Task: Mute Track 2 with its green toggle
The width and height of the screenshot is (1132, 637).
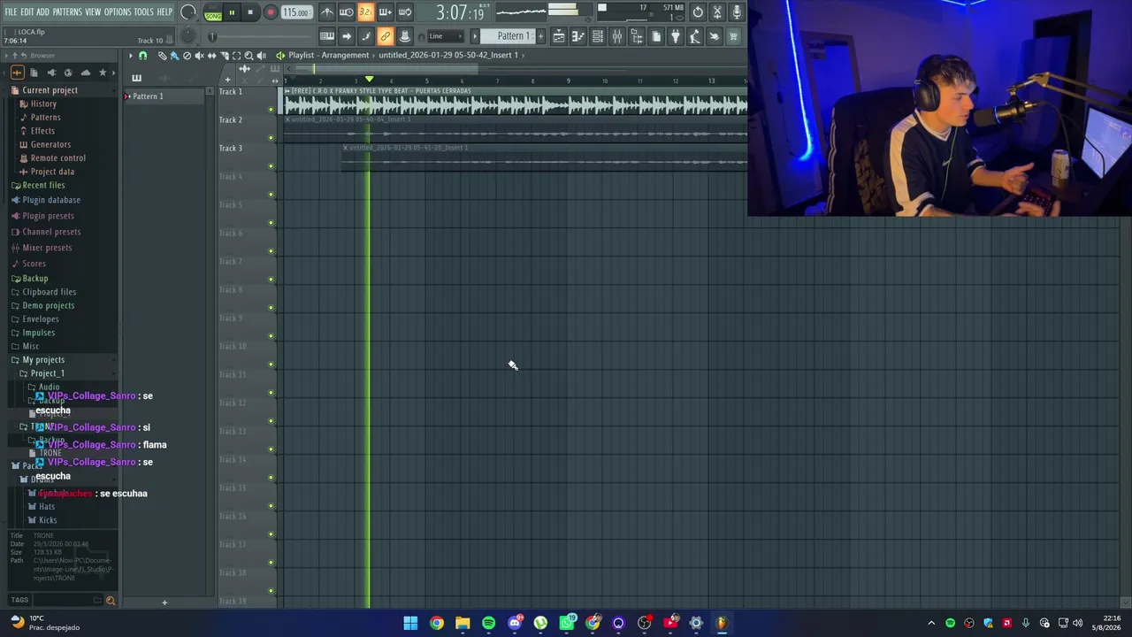Action: pyautogui.click(x=271, y=138)
